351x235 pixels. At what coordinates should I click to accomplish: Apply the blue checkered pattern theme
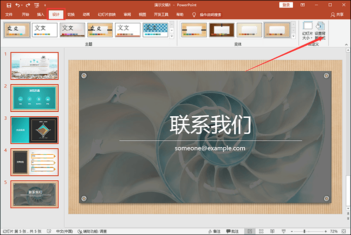(x=155, y=30)
